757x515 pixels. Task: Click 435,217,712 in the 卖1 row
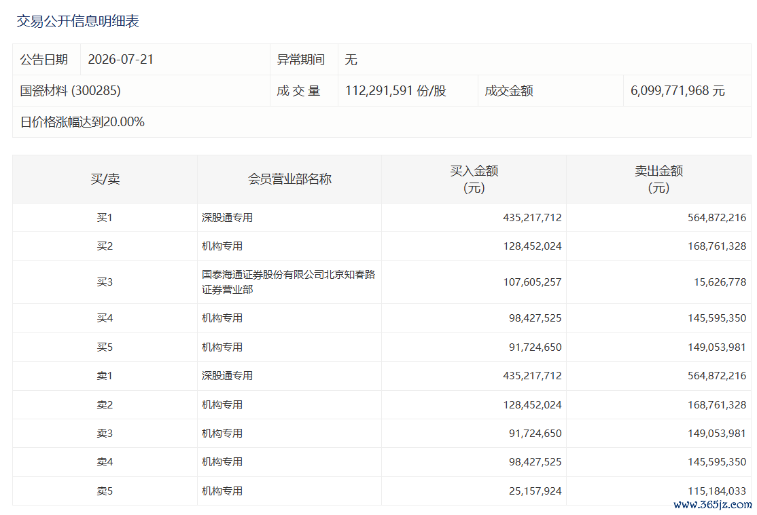(532, 376)
